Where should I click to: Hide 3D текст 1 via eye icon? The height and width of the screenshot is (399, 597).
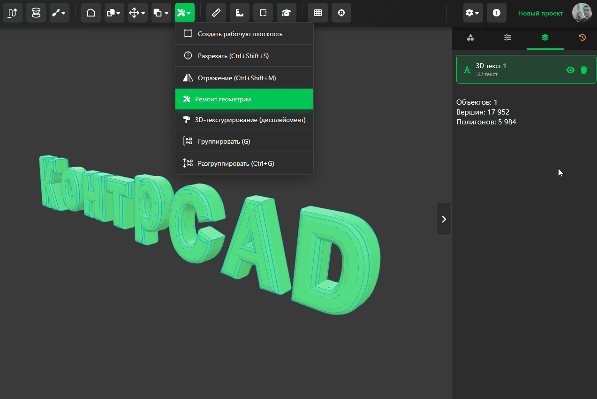(x=570, y=70)
